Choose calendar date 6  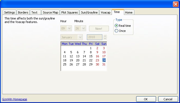(x=78, y=52)
